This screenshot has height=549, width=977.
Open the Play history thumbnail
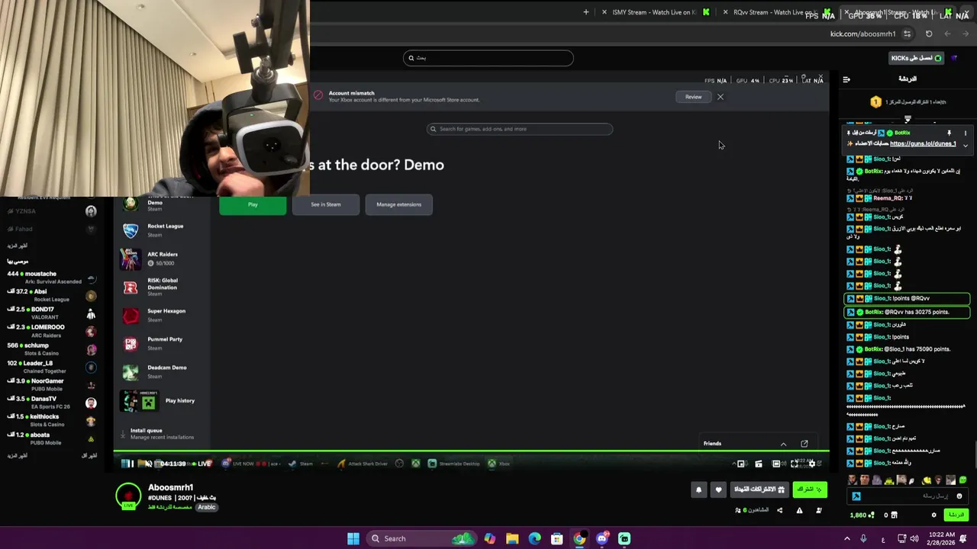pyautogui.click(x=140, y=401)
